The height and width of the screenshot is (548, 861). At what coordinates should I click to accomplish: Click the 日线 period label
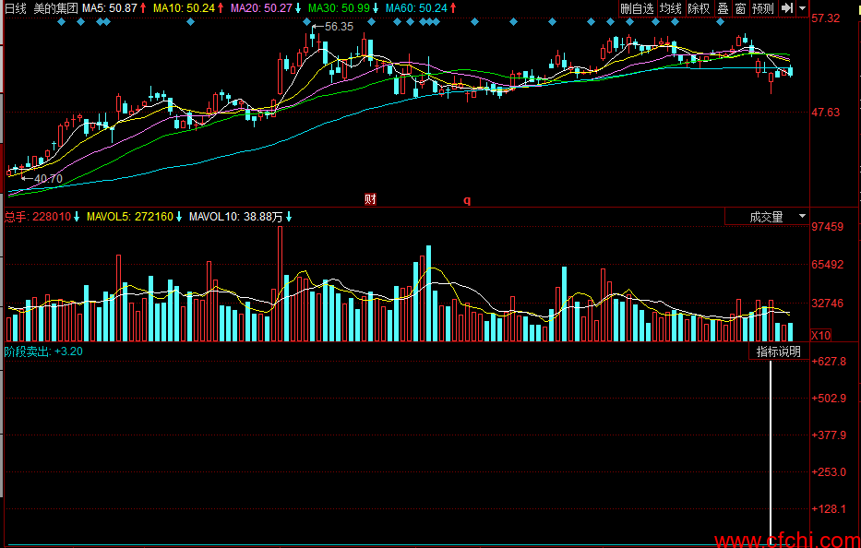coord(16,8)
